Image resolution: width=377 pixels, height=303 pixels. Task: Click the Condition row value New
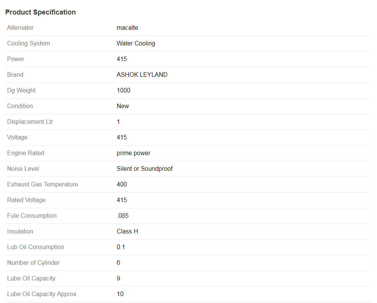click(x=123, y=106)
